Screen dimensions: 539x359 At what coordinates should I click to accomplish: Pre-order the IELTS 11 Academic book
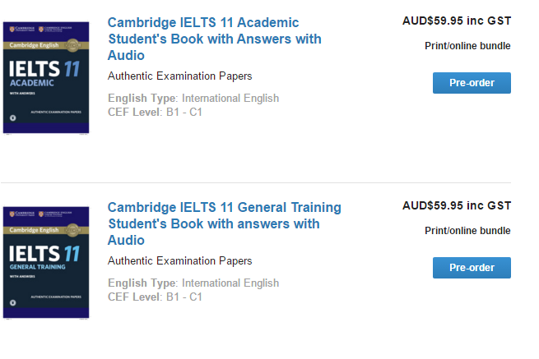point(472,83)
